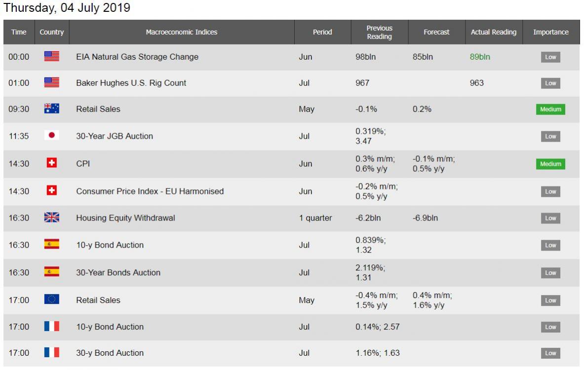
Task: Click the EU flag in 17:00 Retail Sales row
Action: click(52, 299)
